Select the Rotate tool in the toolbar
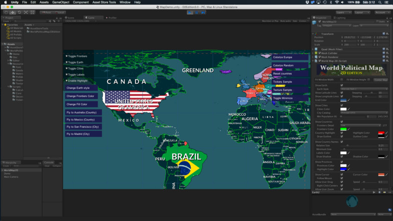The width and height of the screenshot is (393, 221). pos(20,12)
